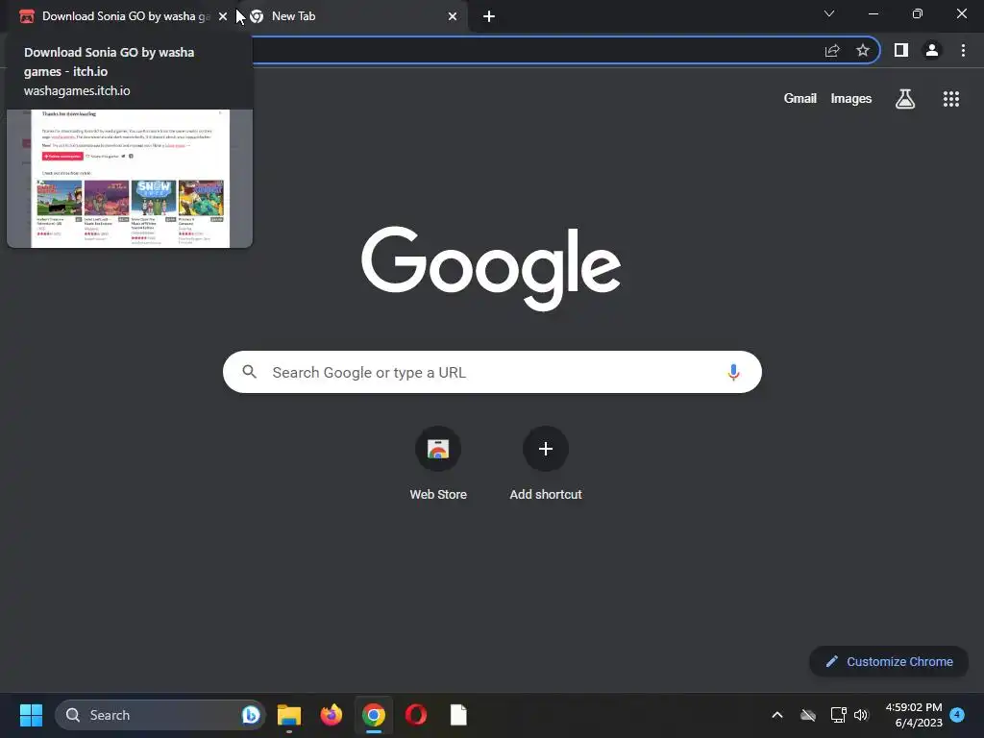984x738 pixels.
Task: Bookmark this tab with the star icon
Action: tap(863, 50)
